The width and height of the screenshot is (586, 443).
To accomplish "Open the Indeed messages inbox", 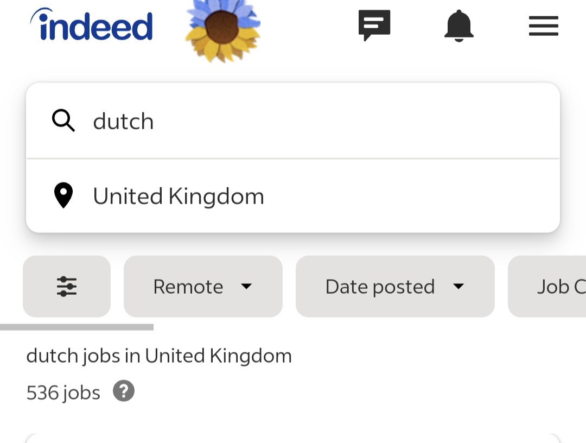I will 374,24.
